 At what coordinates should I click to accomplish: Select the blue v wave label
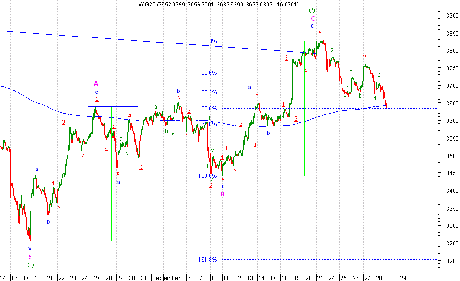pos(30,249)
